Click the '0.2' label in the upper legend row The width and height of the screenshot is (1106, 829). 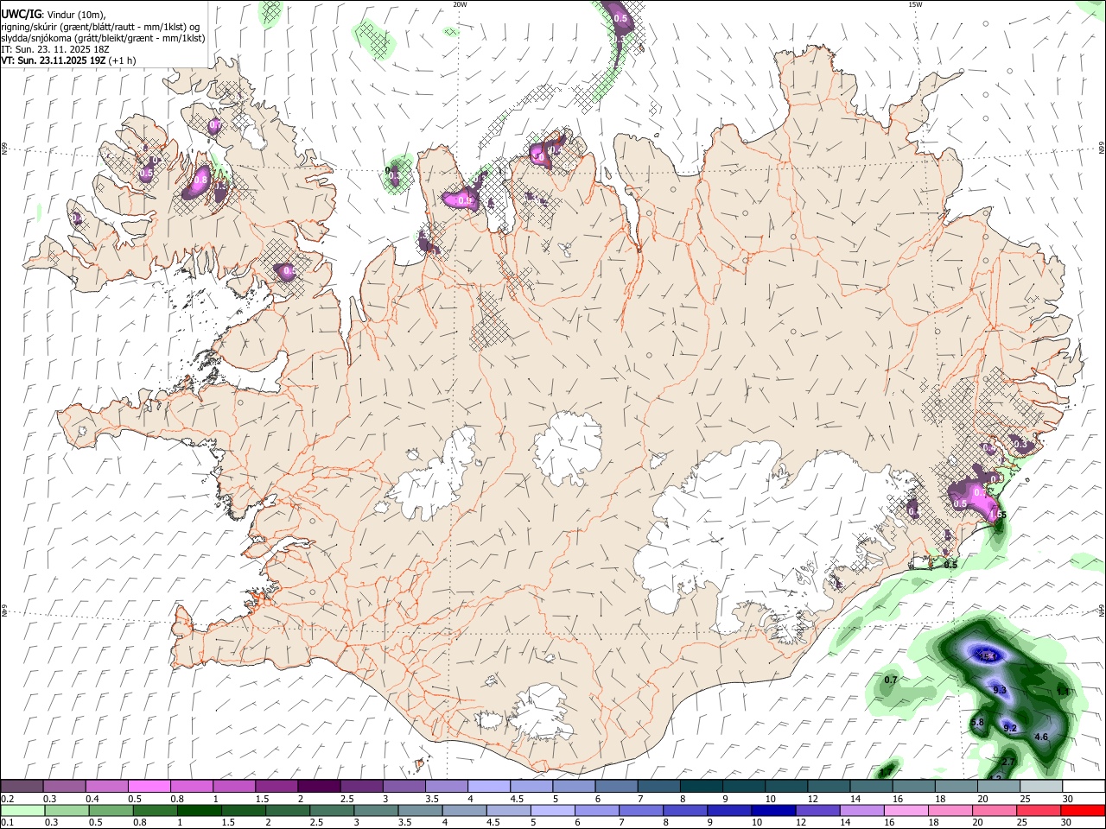tap(7, 799)
